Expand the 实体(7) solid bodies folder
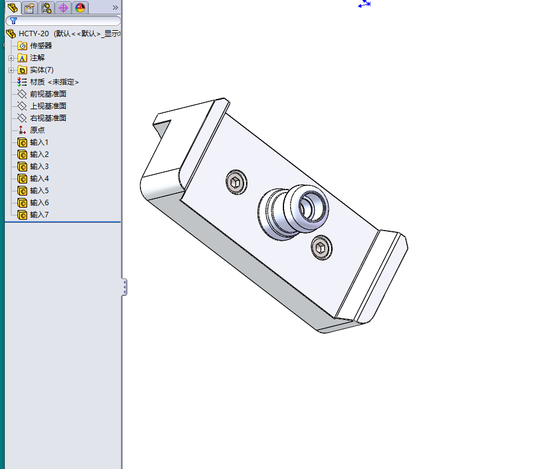 pyautogui.click(x=11, y=70)
